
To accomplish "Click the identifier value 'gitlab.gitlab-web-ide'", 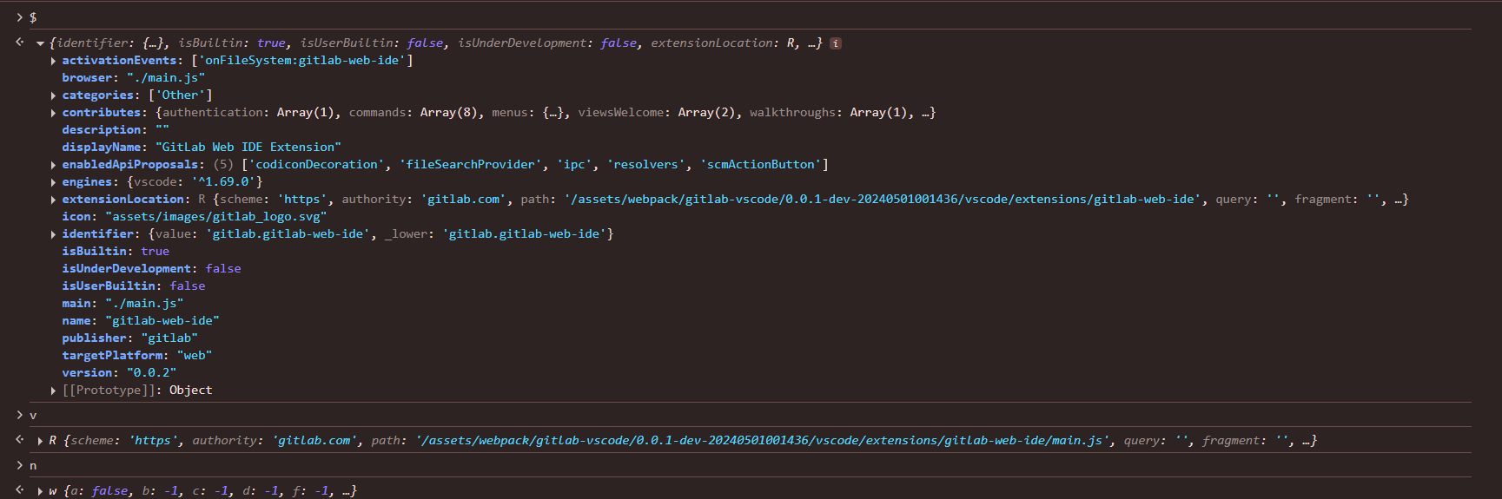I will (x=288, y=234).
